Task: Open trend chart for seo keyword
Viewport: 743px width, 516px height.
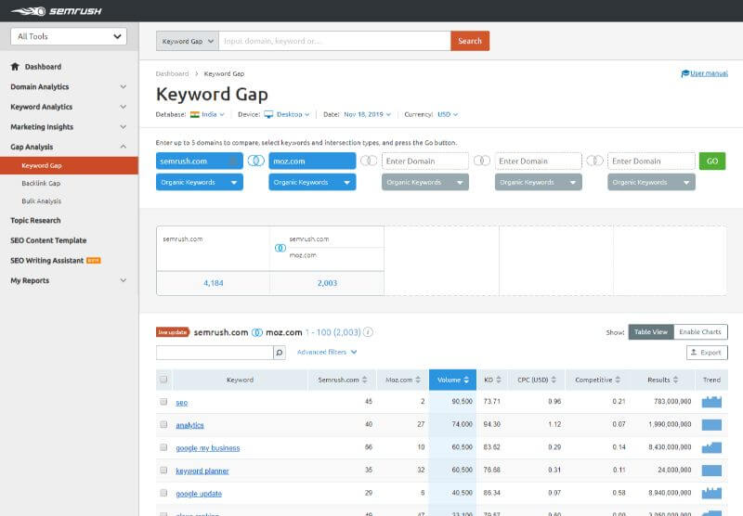Action: 711,402
